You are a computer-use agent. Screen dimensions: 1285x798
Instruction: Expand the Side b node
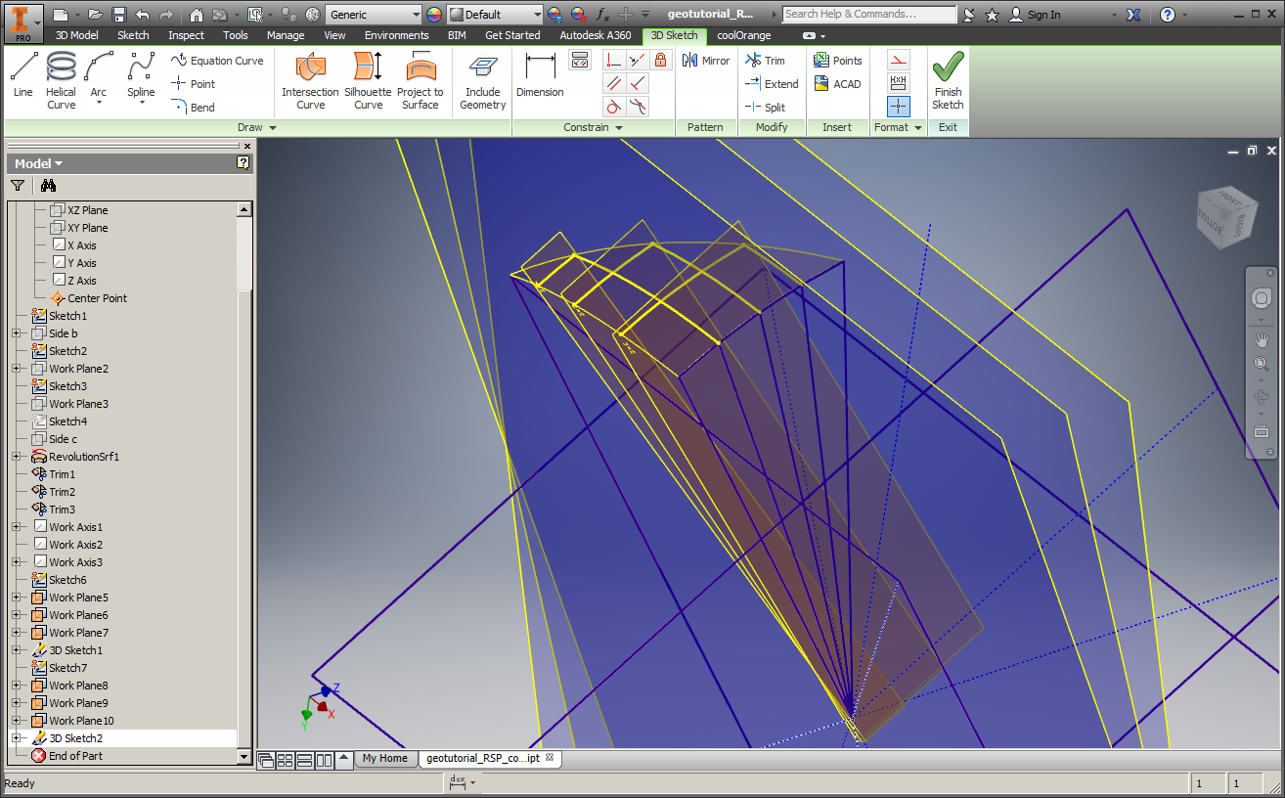[16, 333]
